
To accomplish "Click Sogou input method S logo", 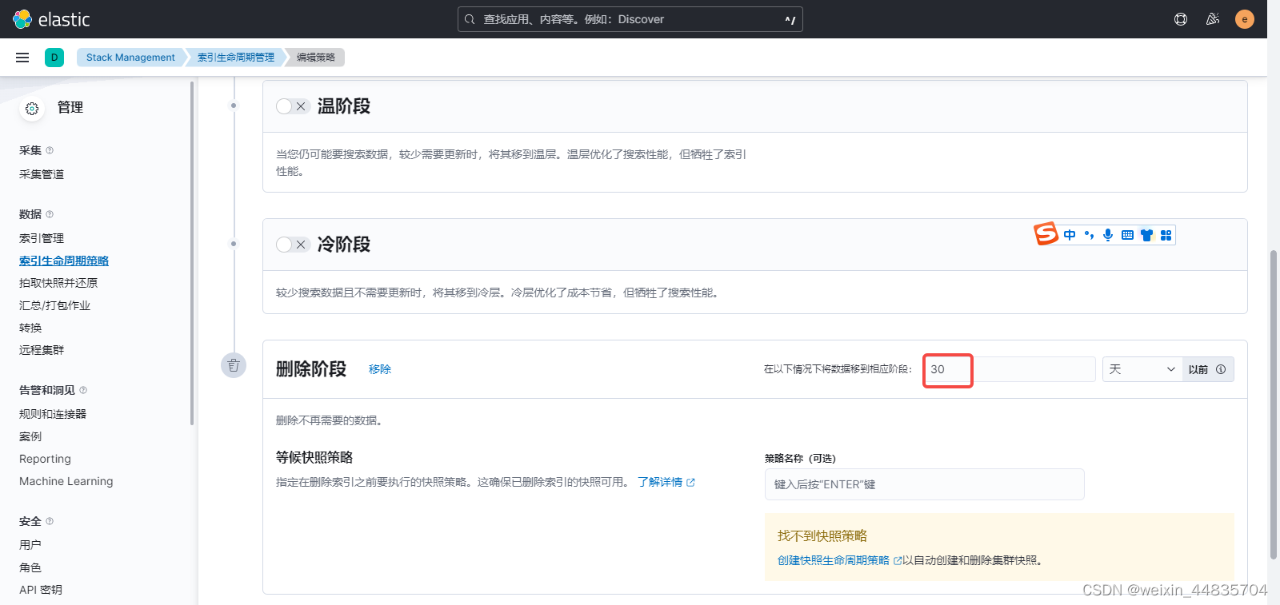I will (x=1046, y=233).
